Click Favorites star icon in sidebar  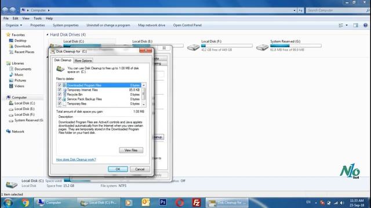[8, 35]
